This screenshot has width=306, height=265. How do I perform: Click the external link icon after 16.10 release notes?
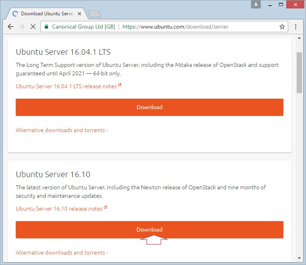105,207
